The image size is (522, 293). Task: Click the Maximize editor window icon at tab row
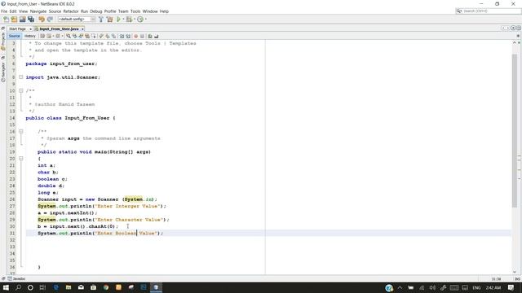pyautogui.click(x=519, y=28)
